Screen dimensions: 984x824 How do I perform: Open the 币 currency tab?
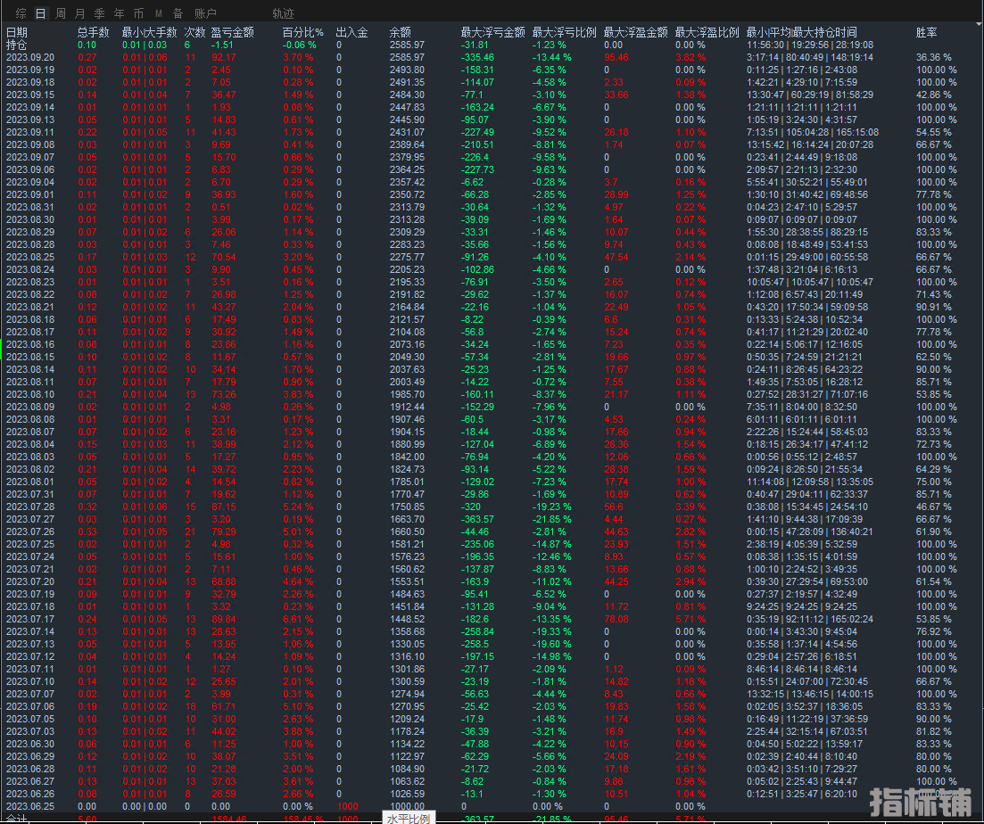[x=138, y=13]
